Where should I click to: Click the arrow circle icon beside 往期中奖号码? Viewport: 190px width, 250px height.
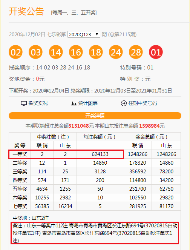click(x=124, y=103)
